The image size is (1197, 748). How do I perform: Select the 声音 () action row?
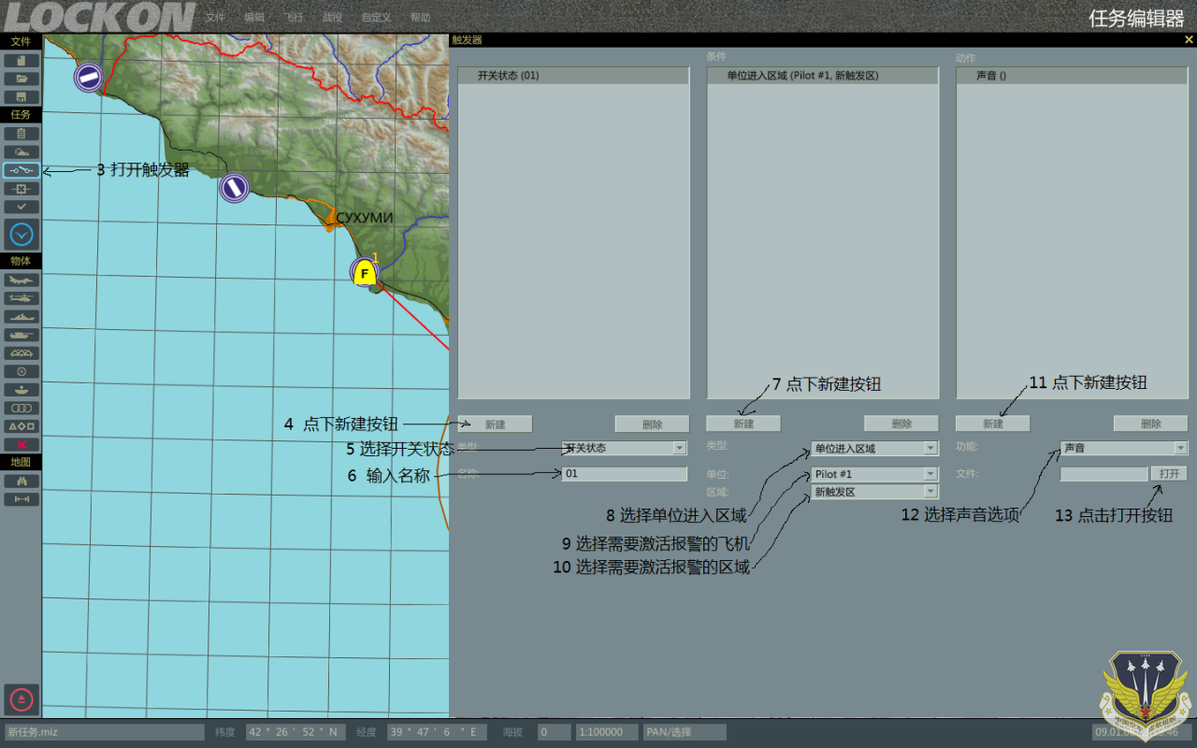click(x=1072, y=76)
